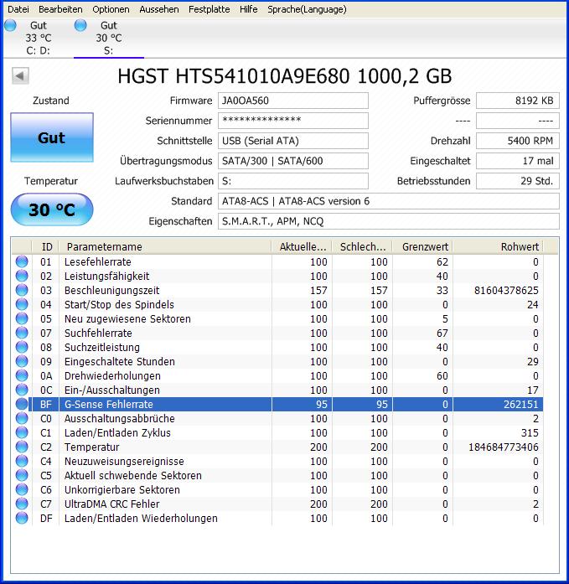The width and height of the screenshot is (569, 584).
Task: Click the Eigenschaften field S.M.A.R.T., APM, NCQ
Action: pyautogui.click(x=388, y=221)
